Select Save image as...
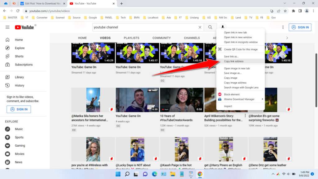 241,73
